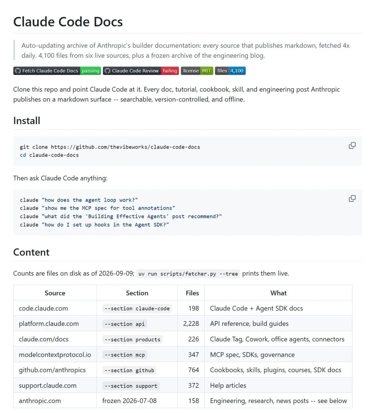The image size is (375, 413).
Task: Click the Install heading
Action: coord(27,121)
